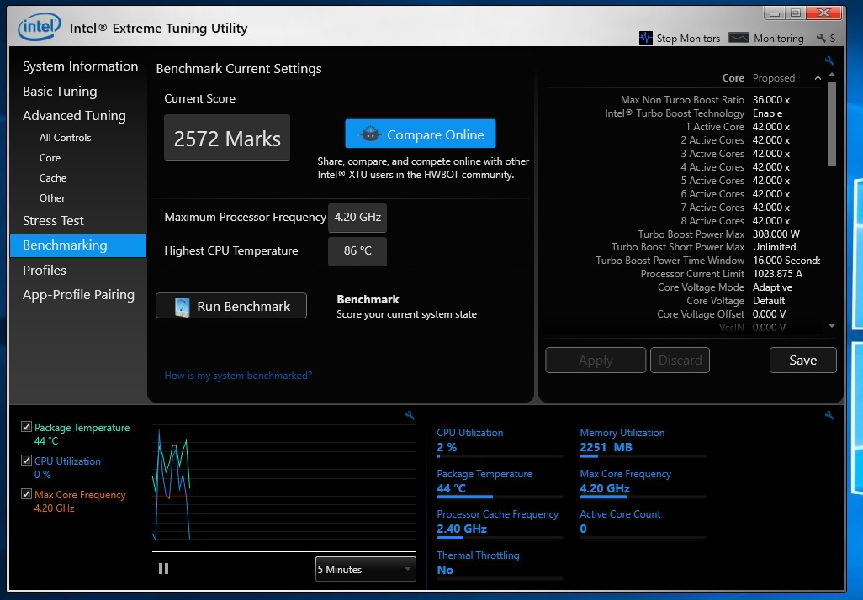Open the 'How is my system benchmarked?' link
Screen dimensions: 863x600
pos(238,376)
